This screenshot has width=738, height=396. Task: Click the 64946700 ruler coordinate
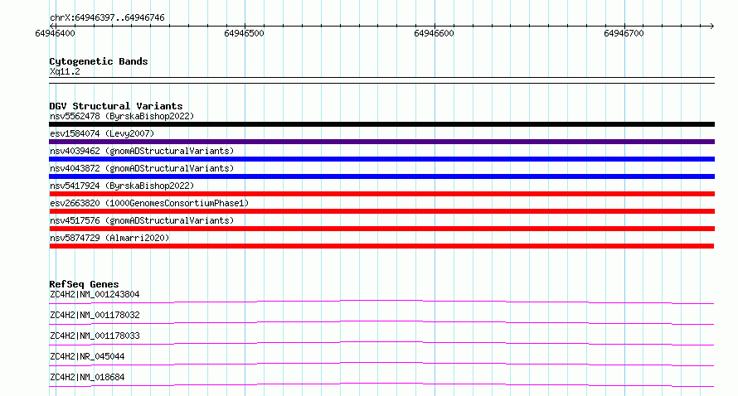click(x=624, y=33)
